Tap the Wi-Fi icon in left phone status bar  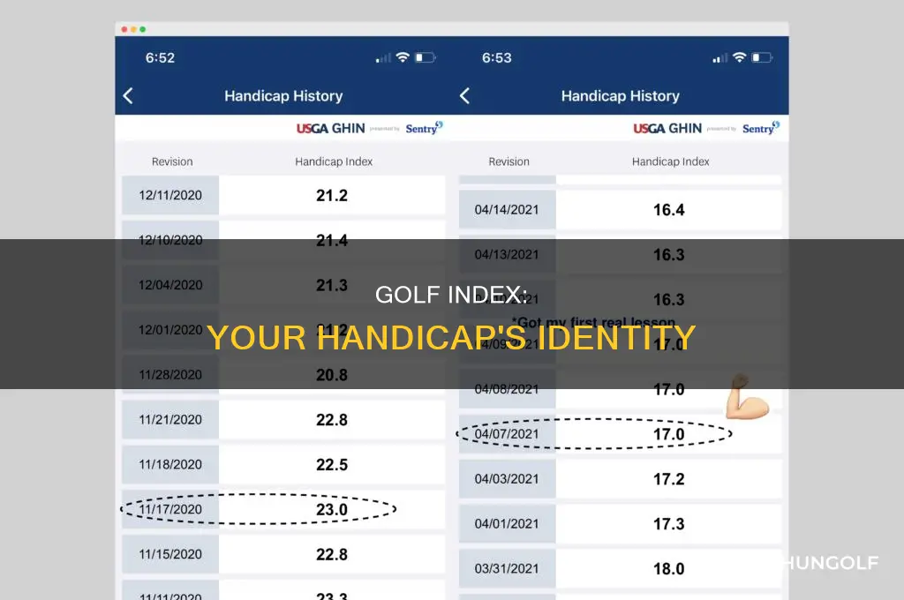pyautogui.click(x=403, y=57)
